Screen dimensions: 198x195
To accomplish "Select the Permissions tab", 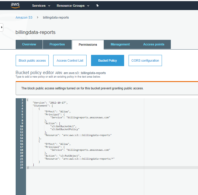I will coord(88,45).
